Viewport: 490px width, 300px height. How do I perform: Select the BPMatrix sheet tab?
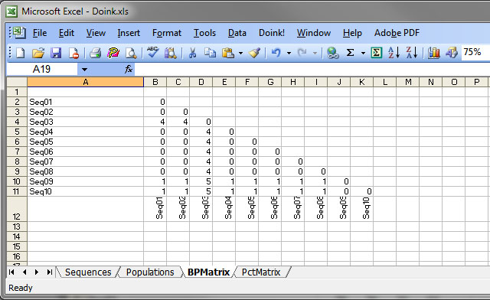pyautogui.click(x=208, y=272)
